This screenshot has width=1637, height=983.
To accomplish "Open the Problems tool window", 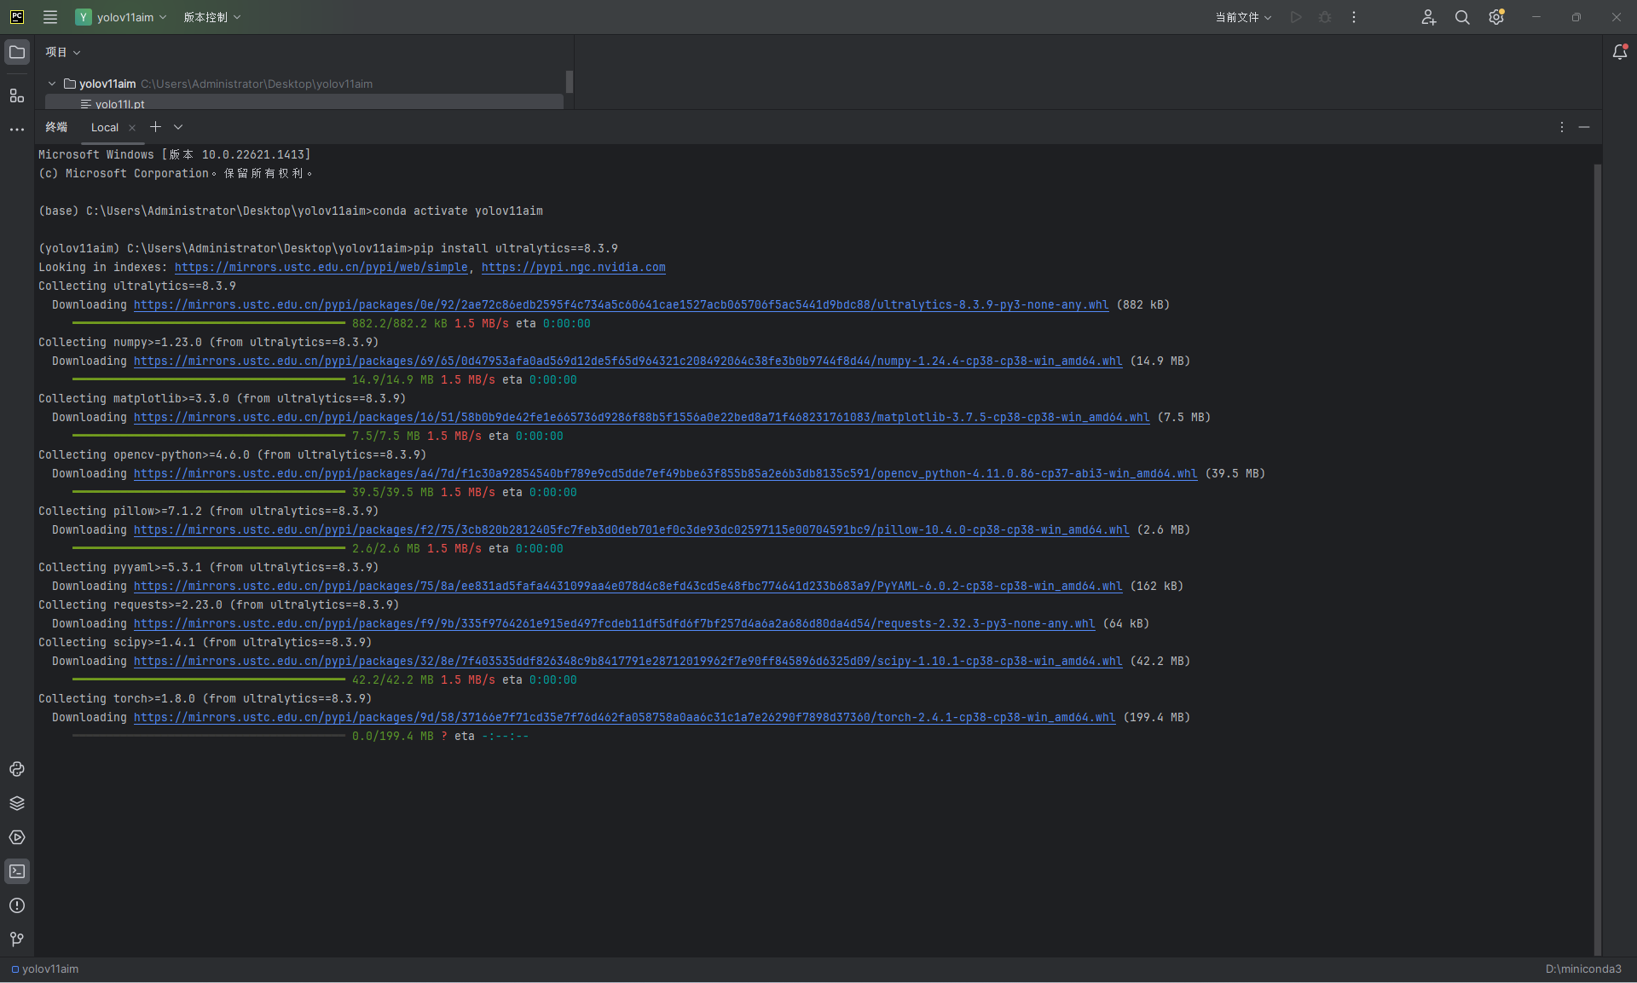I will 17,905.
